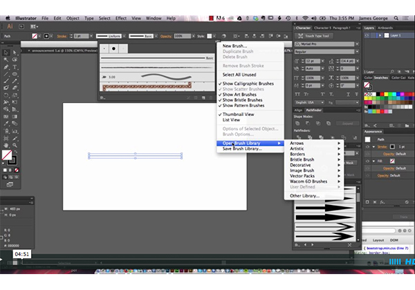
Task: Select the Paintbrush tool
Action: pos(6,81)
